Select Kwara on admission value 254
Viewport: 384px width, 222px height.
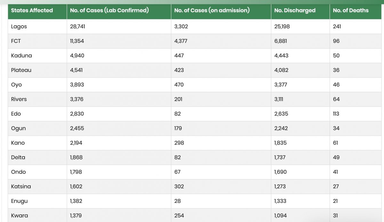click(x=179, y=216)
